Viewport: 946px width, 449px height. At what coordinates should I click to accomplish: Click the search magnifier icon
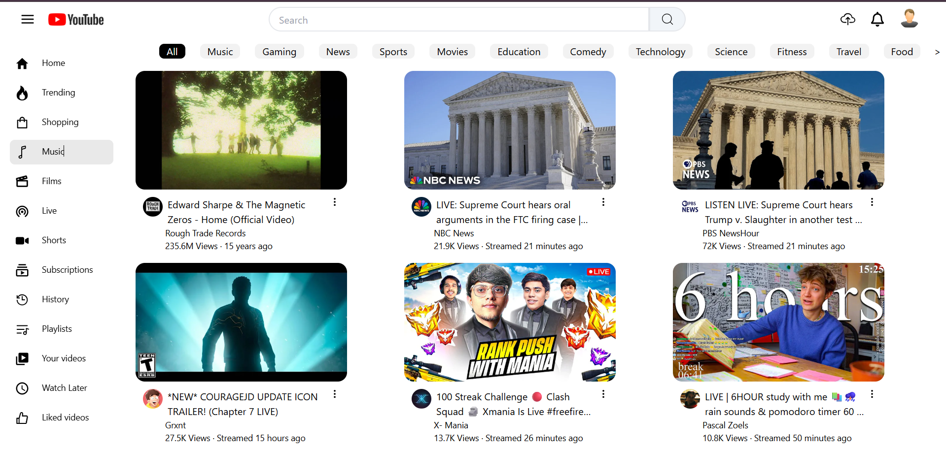(x=666, y=19)
